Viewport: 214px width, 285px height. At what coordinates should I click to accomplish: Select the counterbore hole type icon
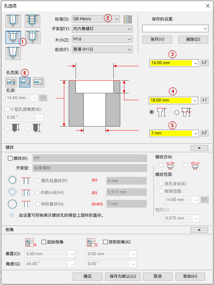click(x=13, y=37)
